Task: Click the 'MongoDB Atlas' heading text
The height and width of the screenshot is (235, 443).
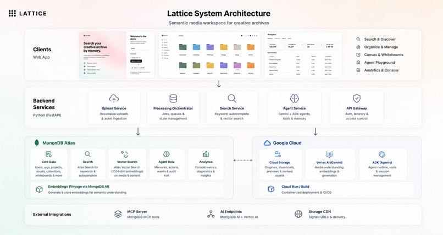Action: 59,143
